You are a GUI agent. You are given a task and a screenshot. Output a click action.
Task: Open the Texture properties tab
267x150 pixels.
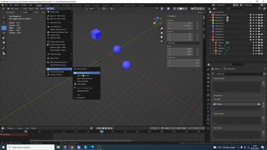pyautogui.click(x=208, y=128)
